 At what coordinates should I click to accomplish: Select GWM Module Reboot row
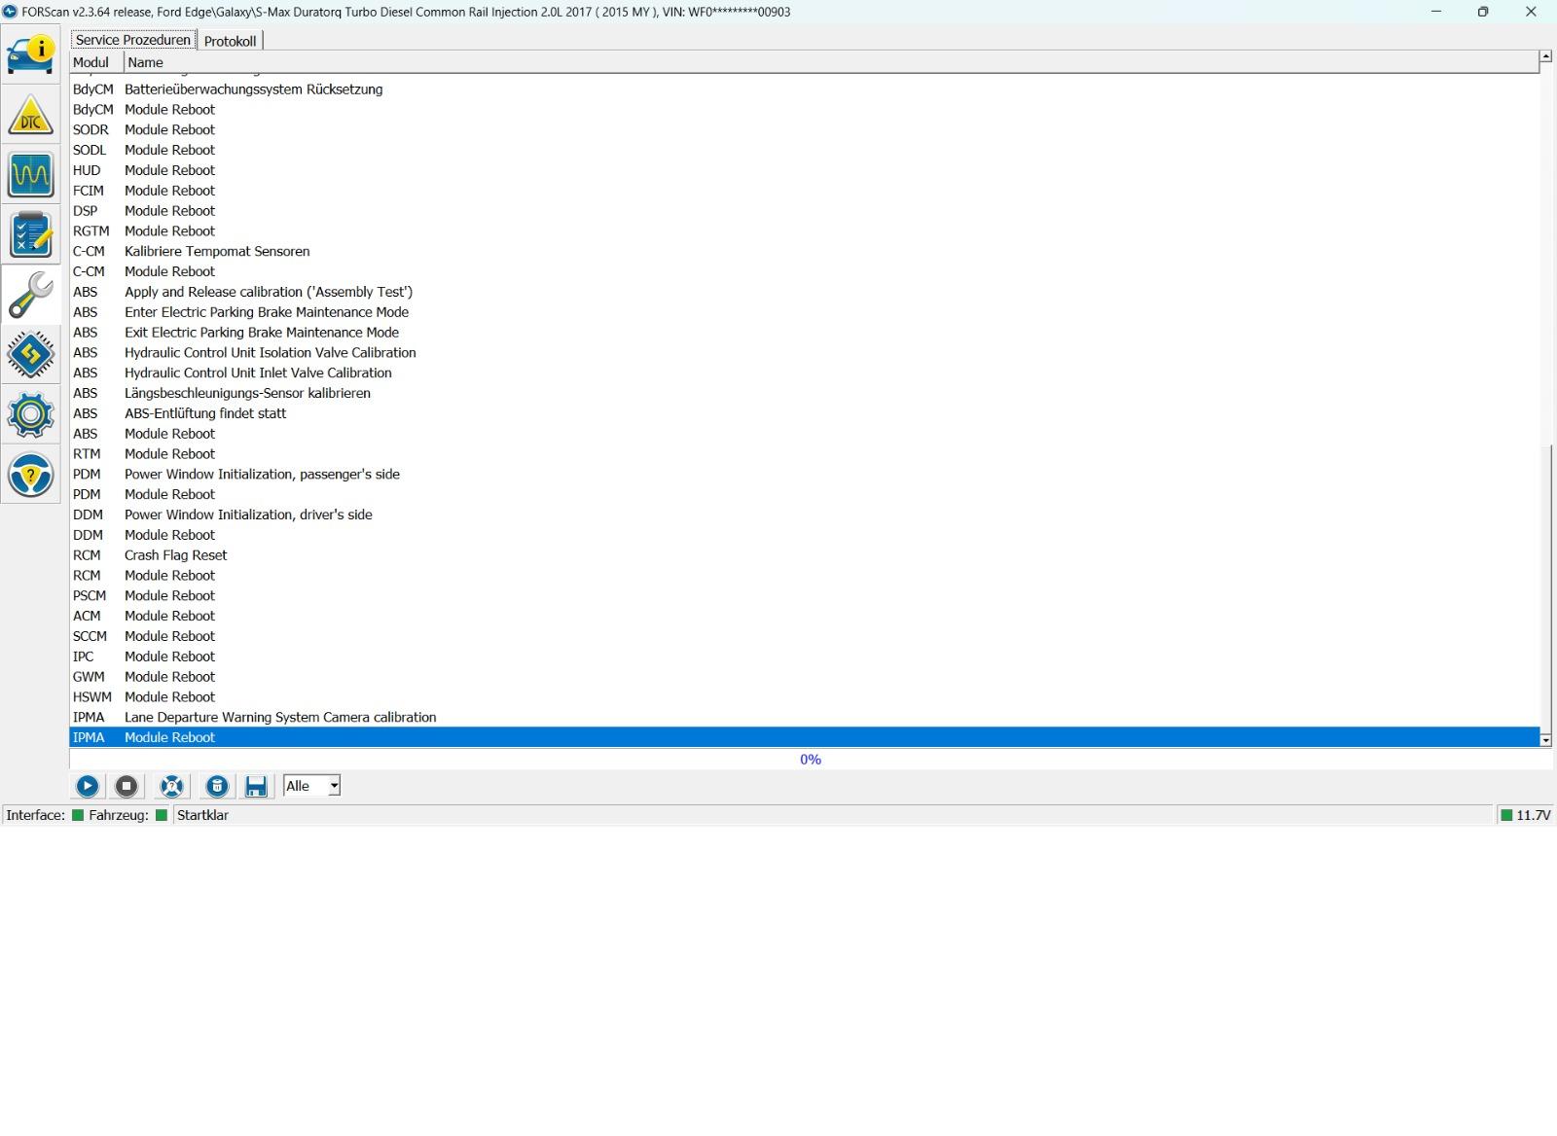(x=805, y=677)
